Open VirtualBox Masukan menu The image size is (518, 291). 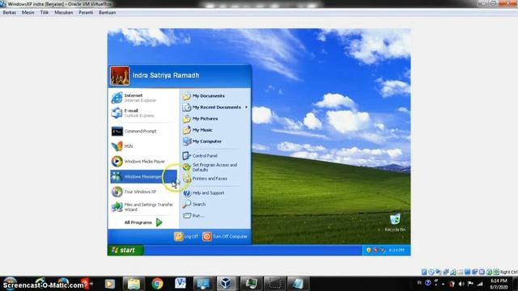(x=64, y=13)
